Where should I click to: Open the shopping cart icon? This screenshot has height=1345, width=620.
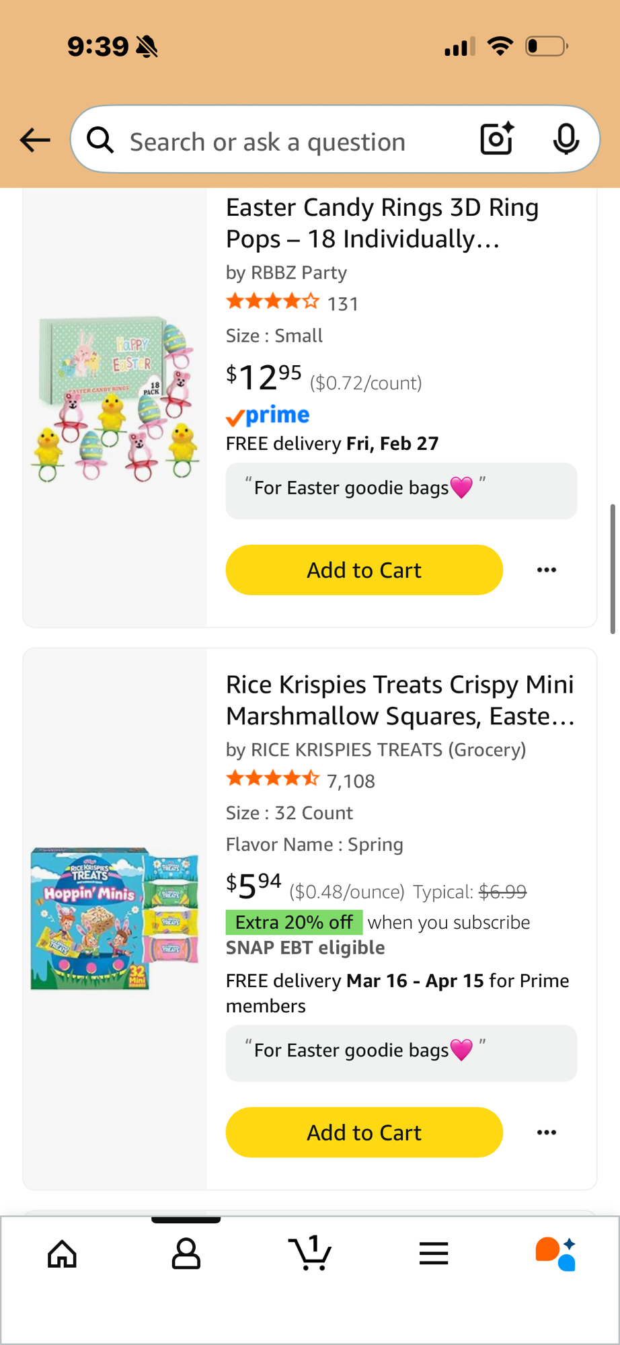pos(310,1254)
